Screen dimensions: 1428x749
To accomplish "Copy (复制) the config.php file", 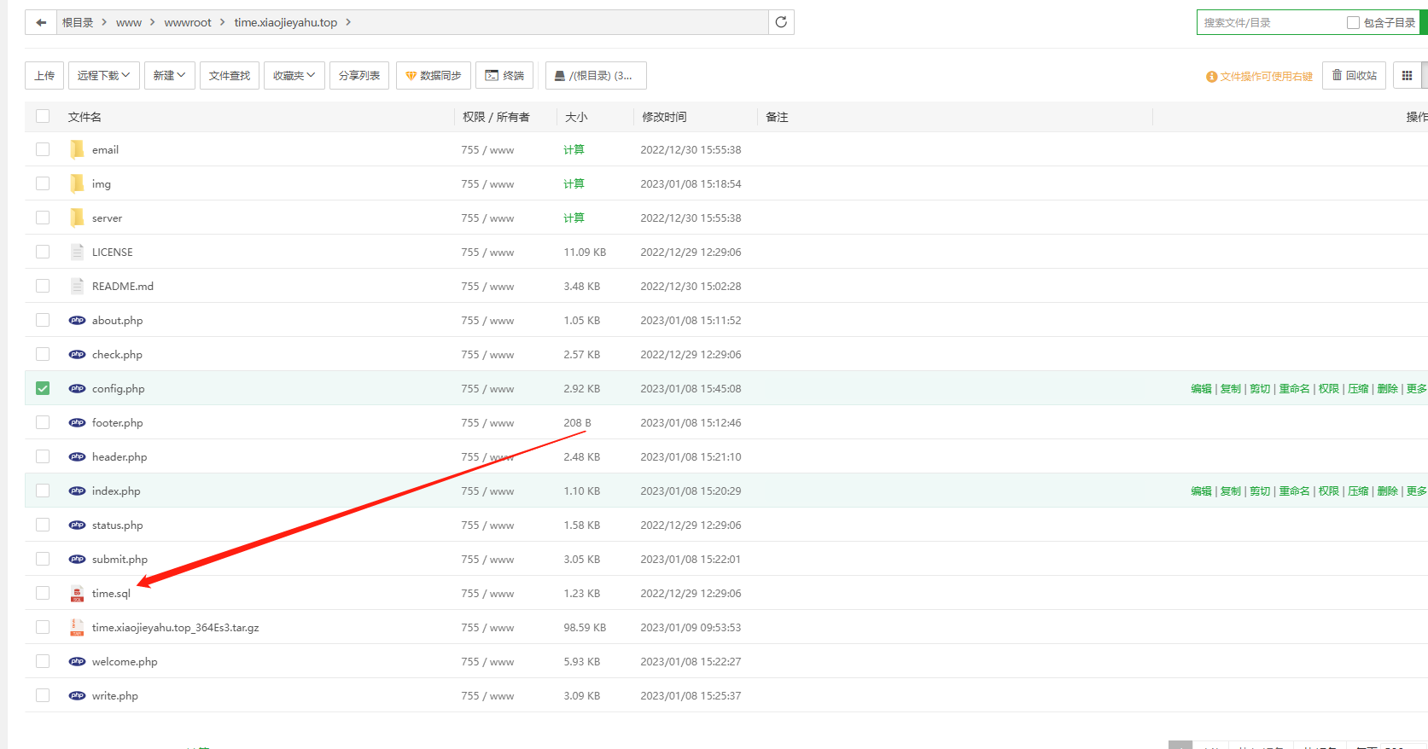I will coord(1231,388).
